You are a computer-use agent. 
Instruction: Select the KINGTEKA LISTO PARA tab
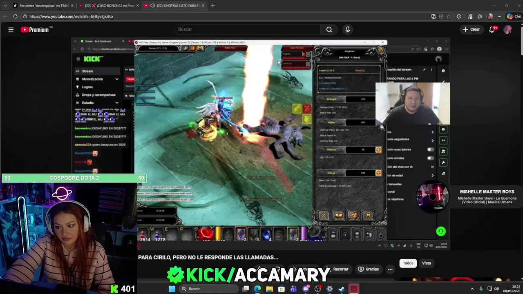click(174, 6)
